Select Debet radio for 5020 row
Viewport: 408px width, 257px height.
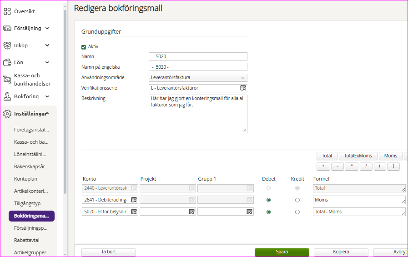[x=268, y=212]
